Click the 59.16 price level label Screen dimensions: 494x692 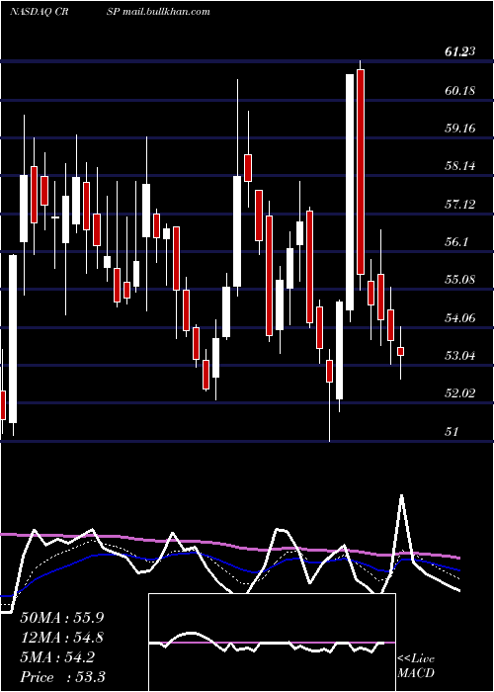coord(460,129)
